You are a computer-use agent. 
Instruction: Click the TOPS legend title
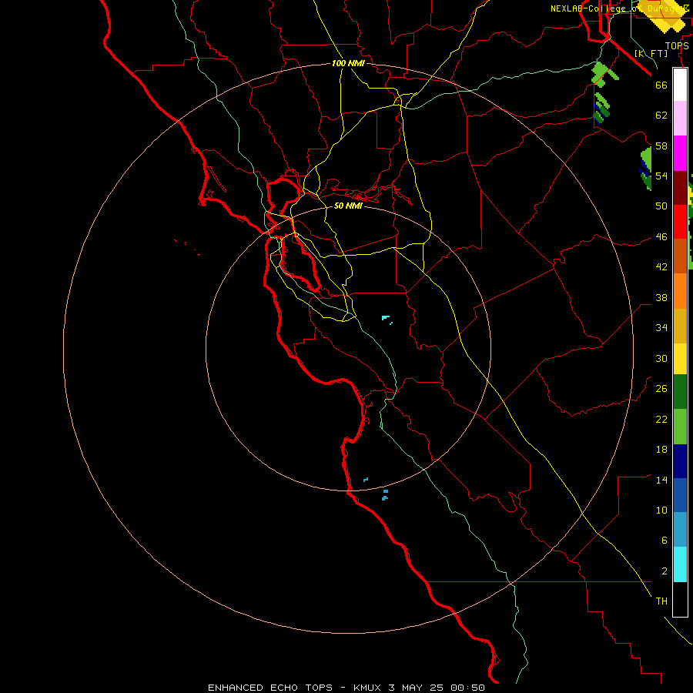677,45
